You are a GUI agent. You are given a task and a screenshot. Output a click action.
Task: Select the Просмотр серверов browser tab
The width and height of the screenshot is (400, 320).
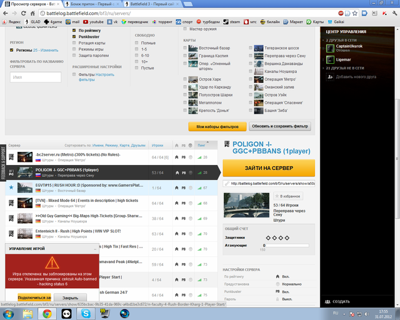(32, 4)
